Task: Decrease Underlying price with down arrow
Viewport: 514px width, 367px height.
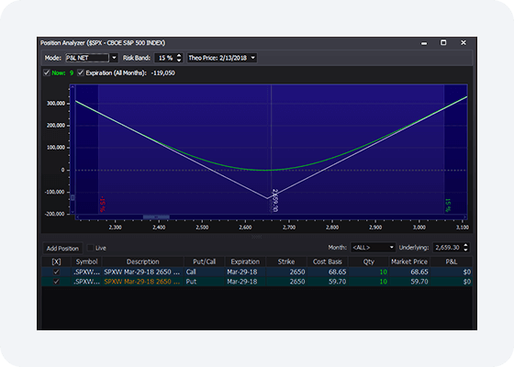Action: pos(466,250)
